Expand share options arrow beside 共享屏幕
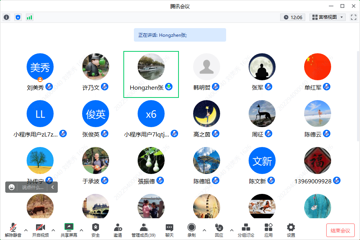360x240 pixels. click(81, 230)
